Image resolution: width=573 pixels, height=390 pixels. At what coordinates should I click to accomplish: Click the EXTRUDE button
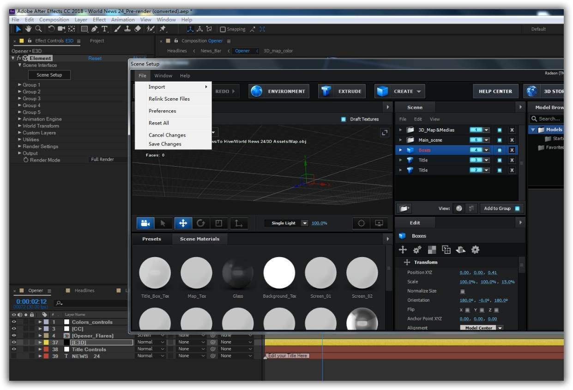(x=342, y=91)
